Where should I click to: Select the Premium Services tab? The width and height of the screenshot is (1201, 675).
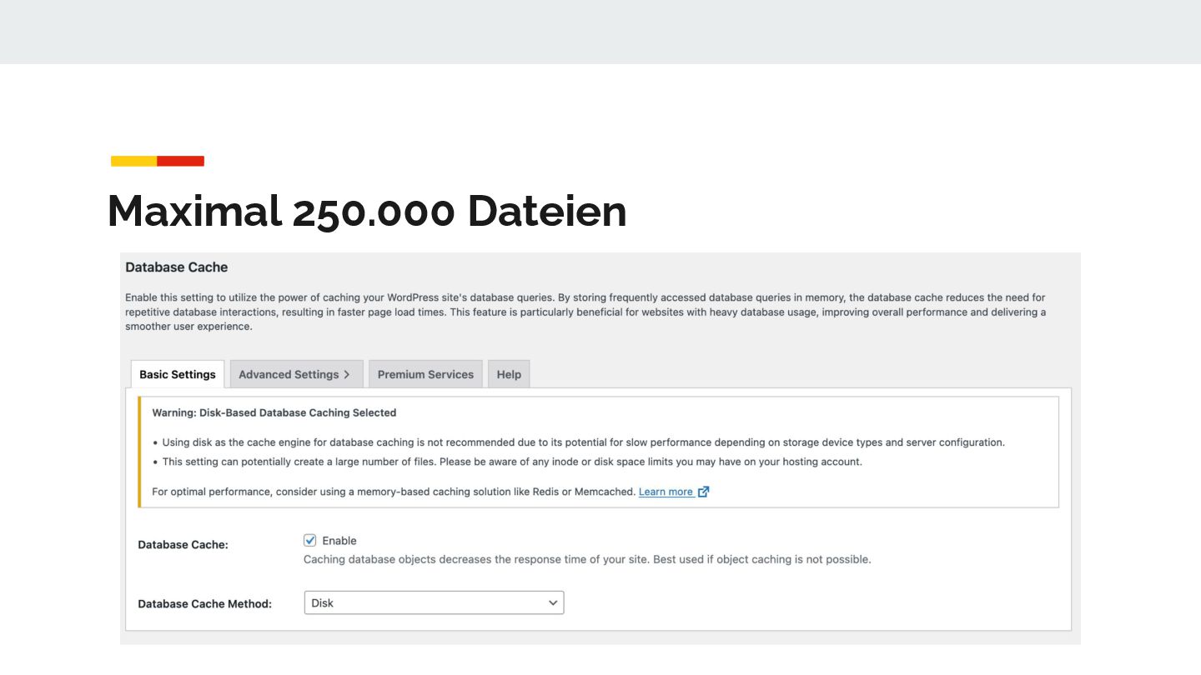point(425,374)
